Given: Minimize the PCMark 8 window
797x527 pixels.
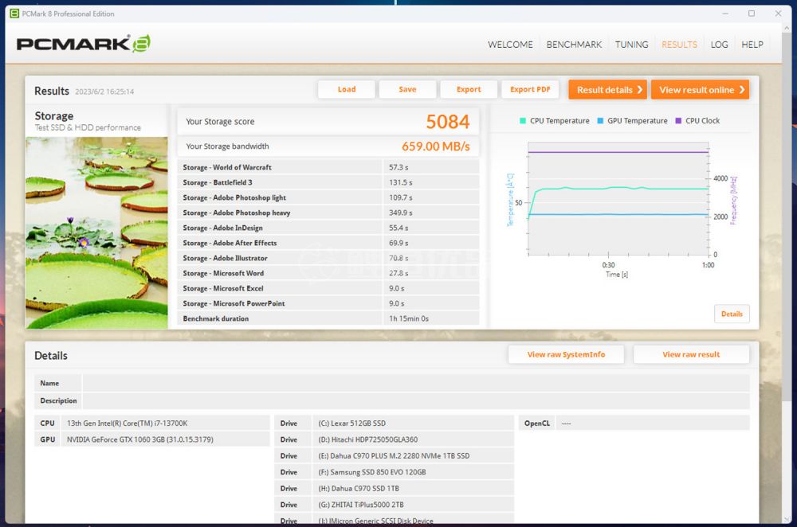Looking at the screenshot, I should pos(725,14).
